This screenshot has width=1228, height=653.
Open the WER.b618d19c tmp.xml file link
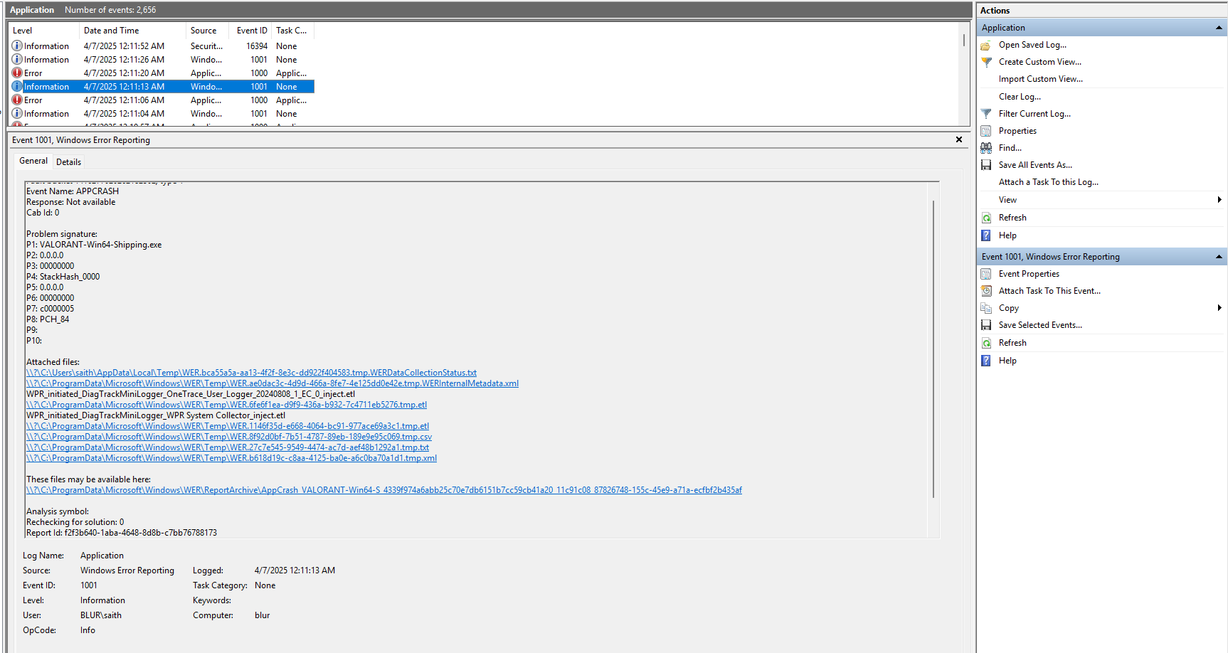click(231, 458)
